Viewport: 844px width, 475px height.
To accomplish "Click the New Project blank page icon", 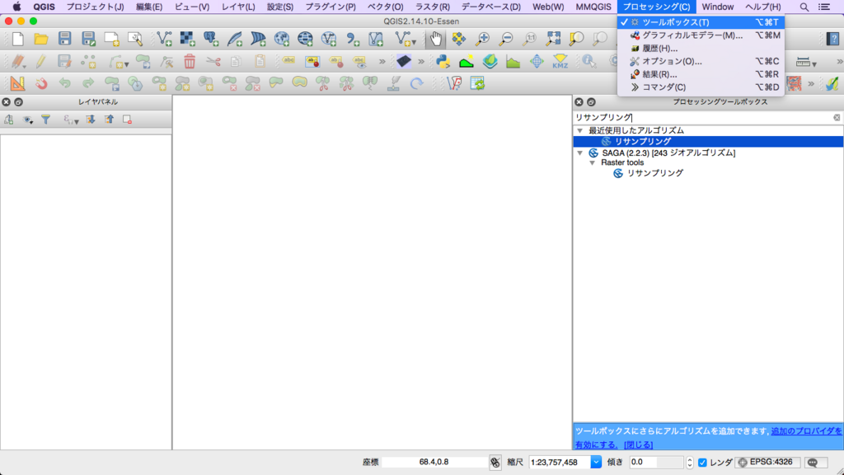I will pyautogui.click(x=18, y=39).
